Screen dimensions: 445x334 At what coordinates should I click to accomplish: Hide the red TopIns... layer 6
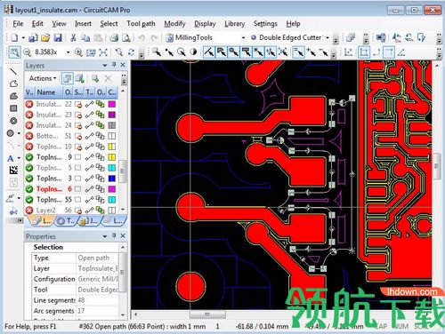(29, 189)
